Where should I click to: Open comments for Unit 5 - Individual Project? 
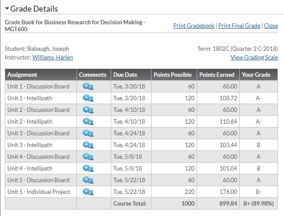coord(88,192)
